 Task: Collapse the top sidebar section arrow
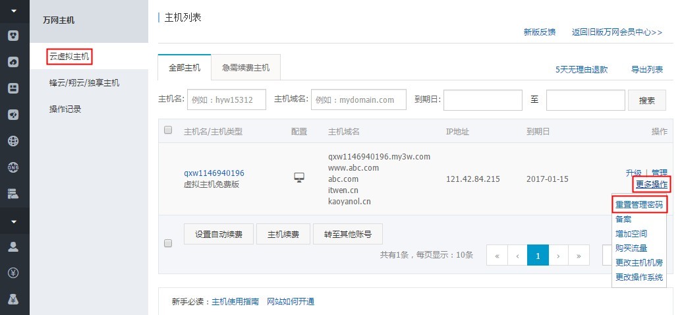pyautogui.click(x=14, y=12)
